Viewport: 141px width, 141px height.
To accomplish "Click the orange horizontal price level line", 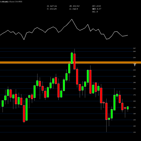I will [70, 63].
